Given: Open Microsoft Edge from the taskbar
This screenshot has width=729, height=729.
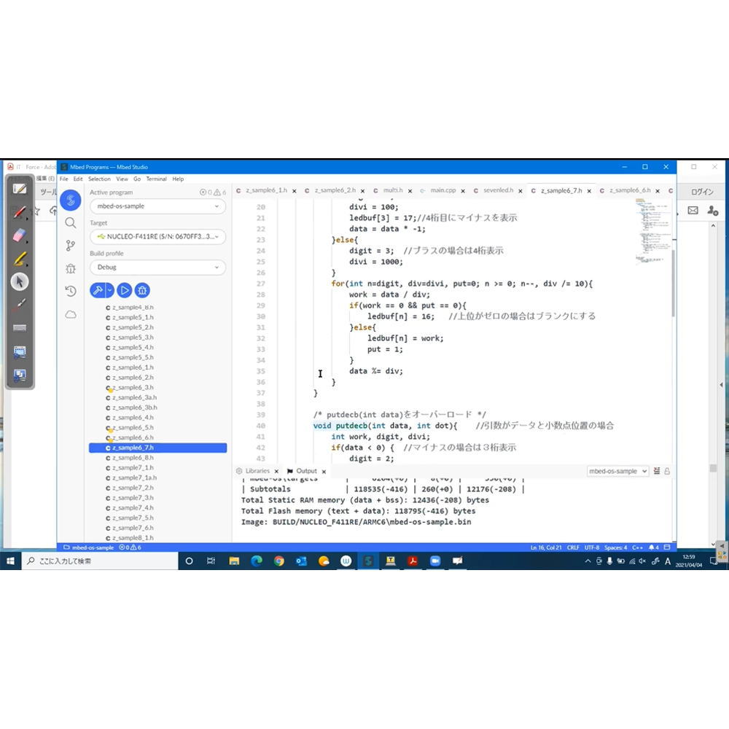Looking at the screenshot, I should (256, 561).
